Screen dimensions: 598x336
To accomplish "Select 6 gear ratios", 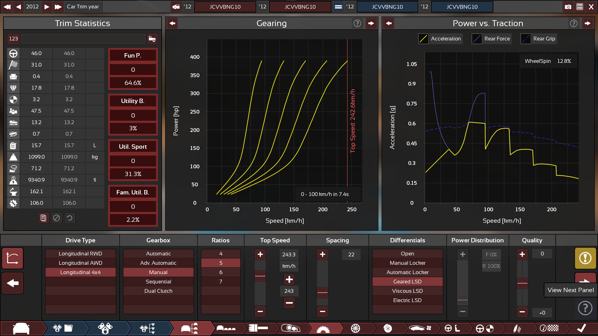I will coord(221,272).
